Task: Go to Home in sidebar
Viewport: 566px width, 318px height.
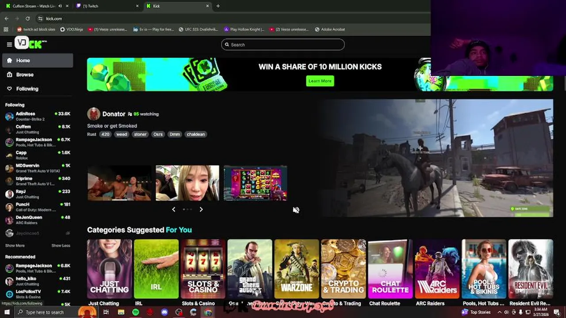Action: pos(38,61)
